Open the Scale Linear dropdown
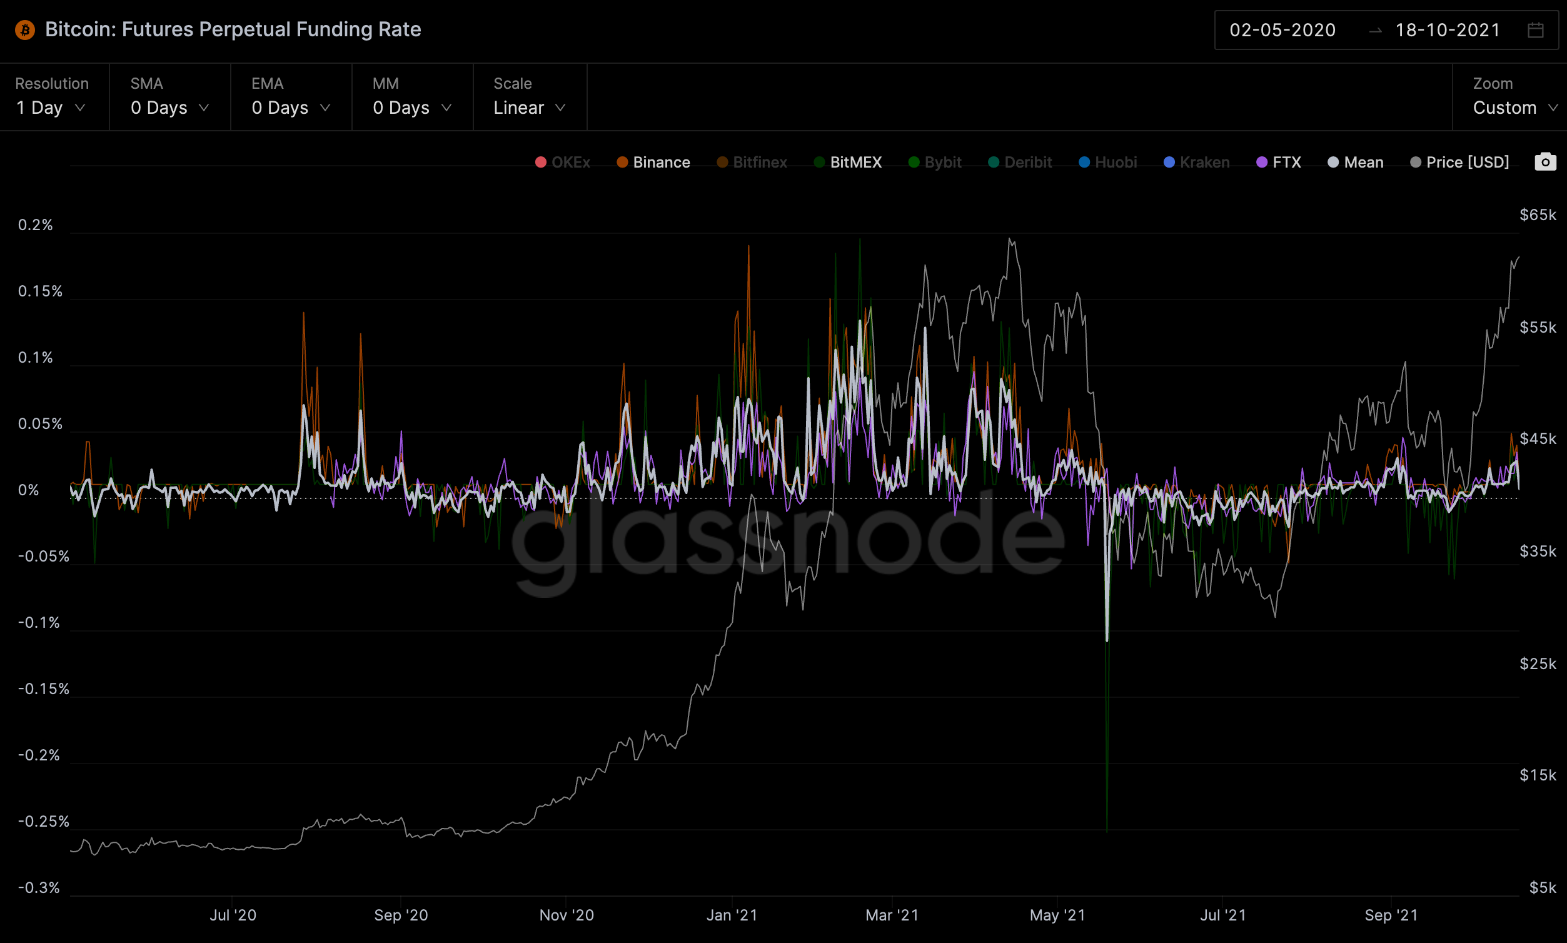The image size is (1567, 943). [x=528, y=108]
